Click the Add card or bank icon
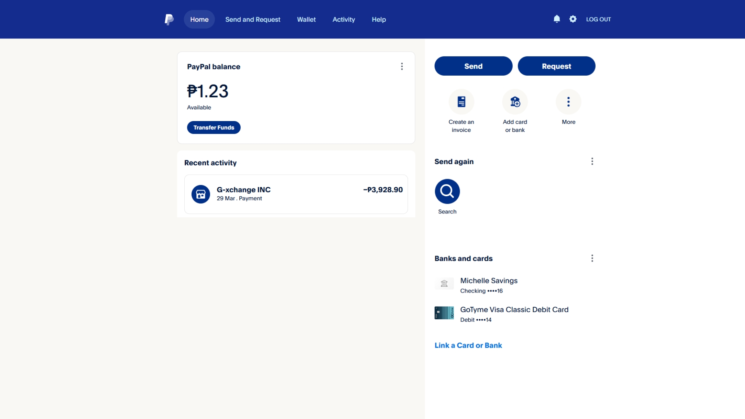Screen dimensions: 745x419 (515, 102)
